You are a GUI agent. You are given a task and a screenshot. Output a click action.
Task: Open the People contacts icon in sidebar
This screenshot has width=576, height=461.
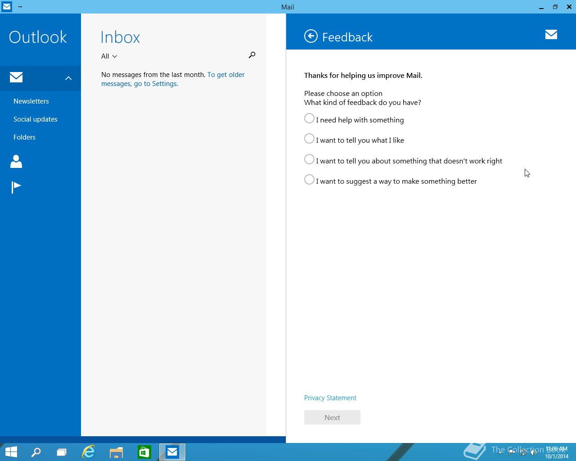click(16, 161)
